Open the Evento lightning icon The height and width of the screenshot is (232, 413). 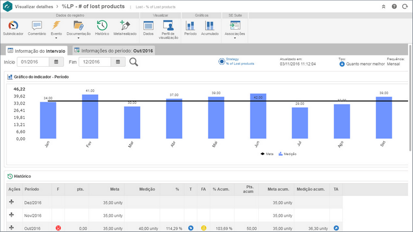tap(56, 25)
